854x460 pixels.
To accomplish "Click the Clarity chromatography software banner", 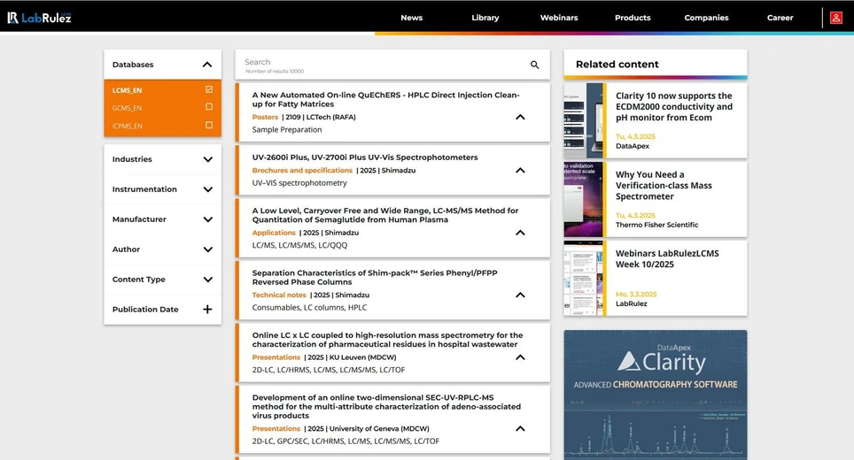I will pos(655,395).
